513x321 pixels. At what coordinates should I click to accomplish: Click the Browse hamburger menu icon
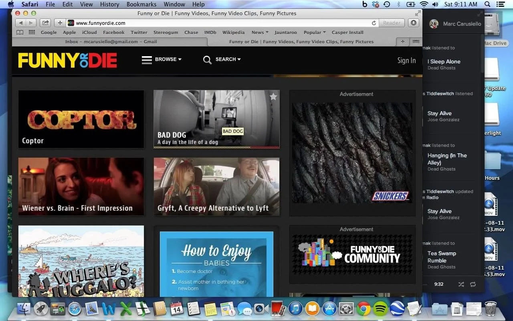point(147,60)
